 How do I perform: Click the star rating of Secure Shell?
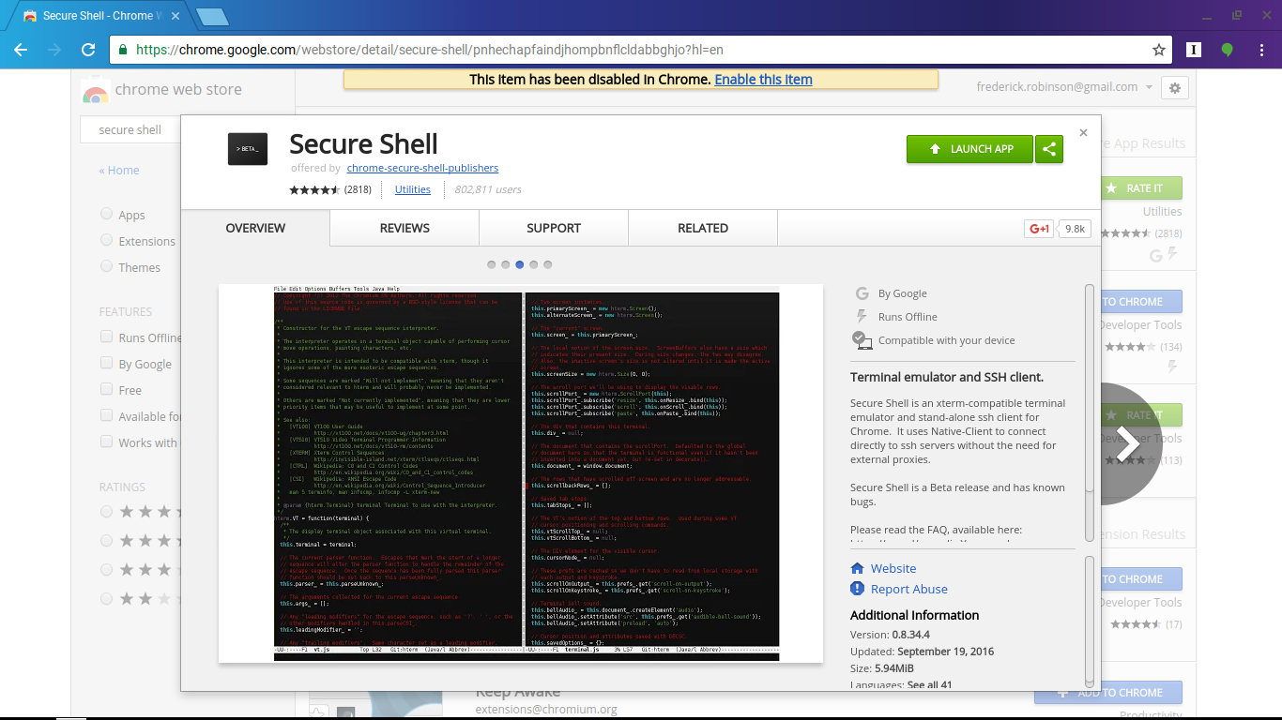(314, 189)
